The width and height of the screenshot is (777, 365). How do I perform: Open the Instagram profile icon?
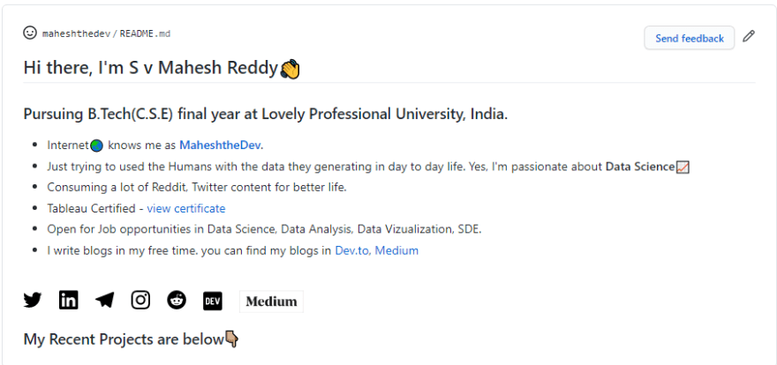coord(140,301)
